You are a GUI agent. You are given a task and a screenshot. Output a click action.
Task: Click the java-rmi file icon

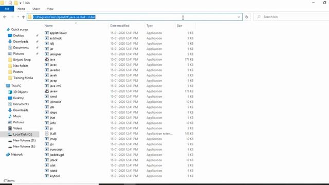(47, 86)
